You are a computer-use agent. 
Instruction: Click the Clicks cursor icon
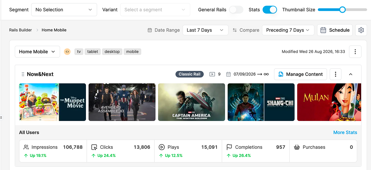[x=94, y=147]
